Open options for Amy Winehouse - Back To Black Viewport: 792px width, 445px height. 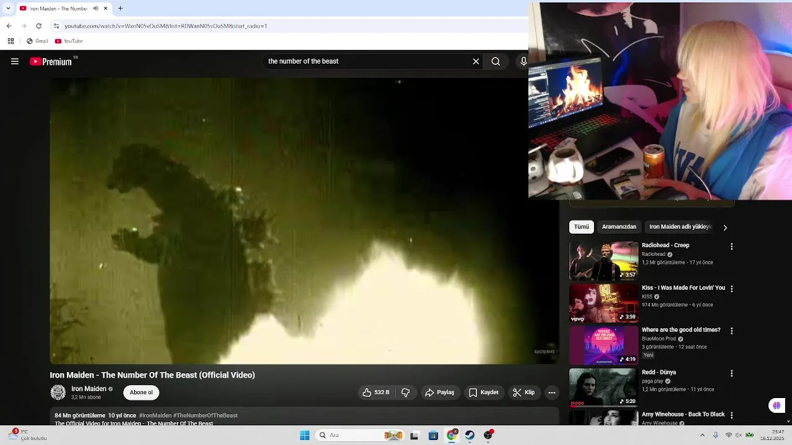(x=731, y=415)
